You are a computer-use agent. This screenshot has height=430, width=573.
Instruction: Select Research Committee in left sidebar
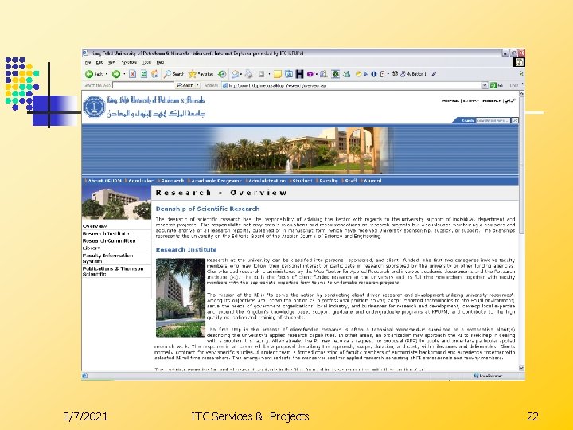[109, 241]
